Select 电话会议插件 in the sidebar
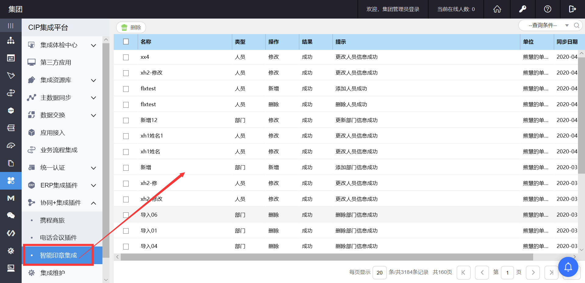This screenshot has height=283, width=585. [59, 238]
